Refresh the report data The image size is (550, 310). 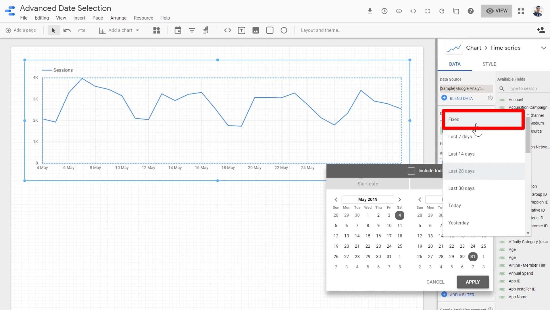pos(442,11)
